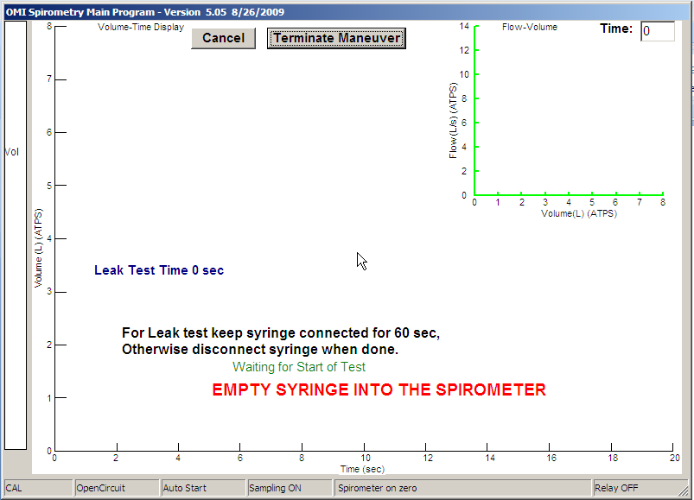Select the CAL status bar panel
Screen dimensions: 694x500
pos(38,488)
